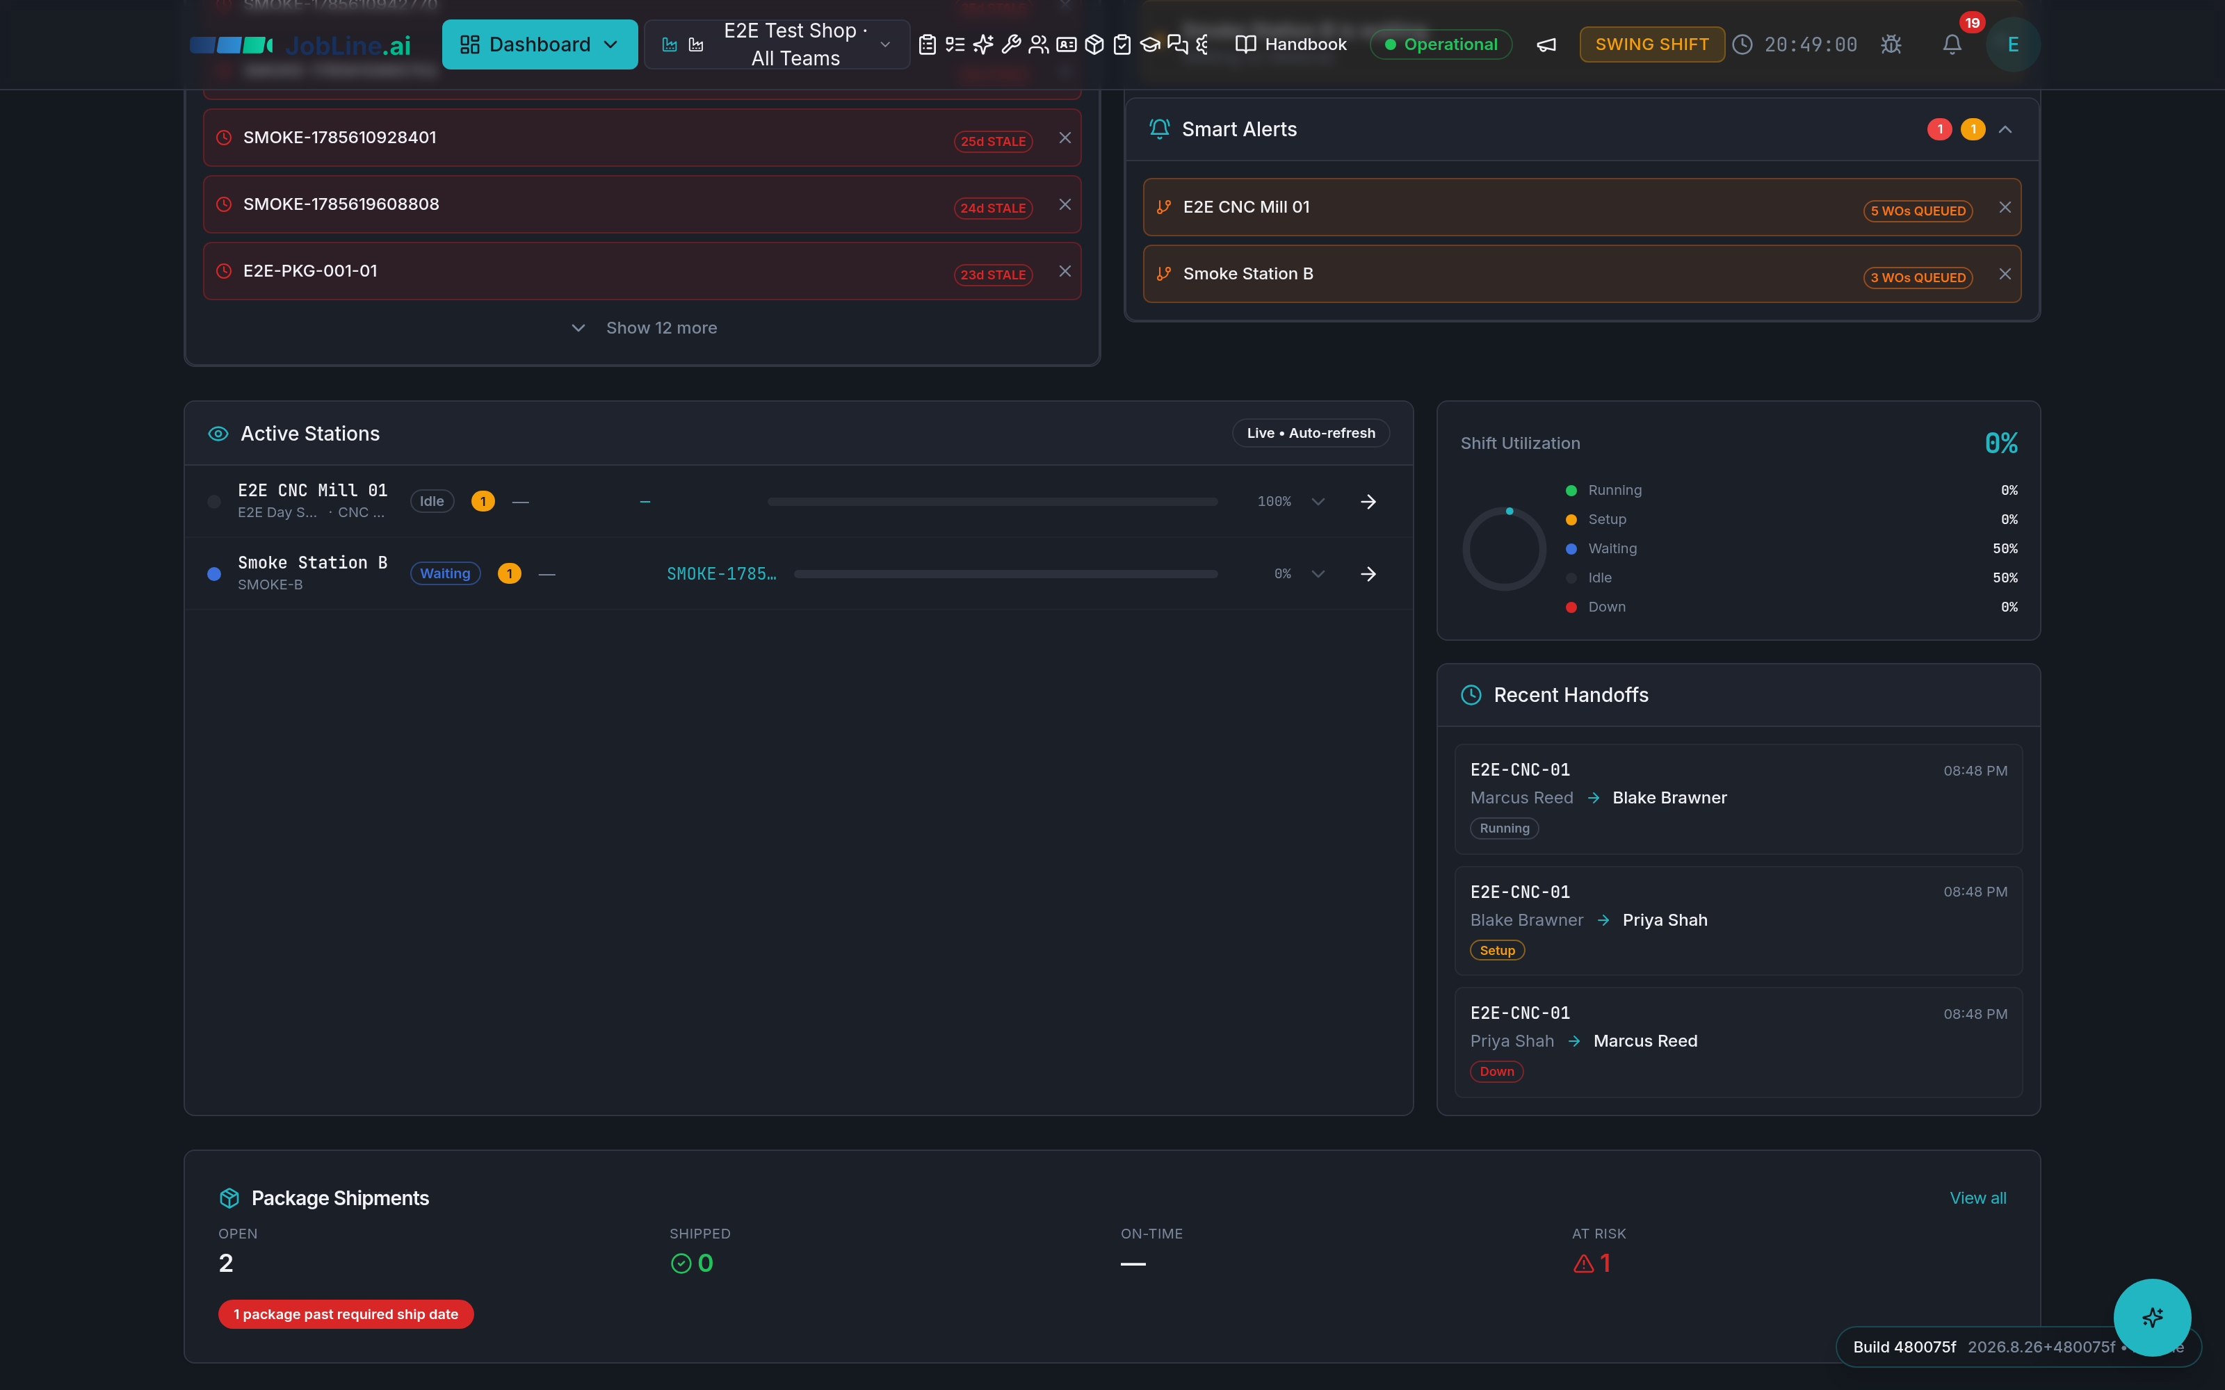The width and height of the screenshot is (2225, 1390).
Task: Open the package box icon in navbar
Action: click(1094, 44)
